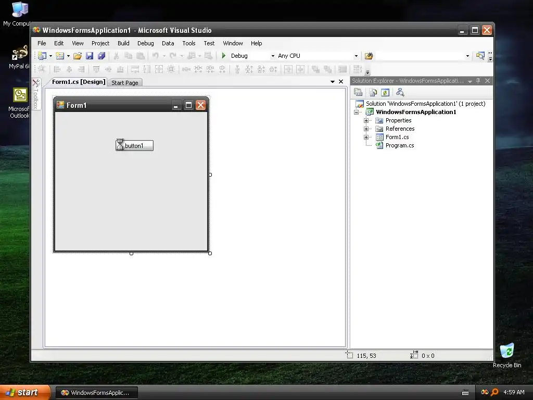Save Form1.cs with the floppy disk icon
The height and width of the screenshot is (400, 533).
pyautogui.click(x=90, y=56)
